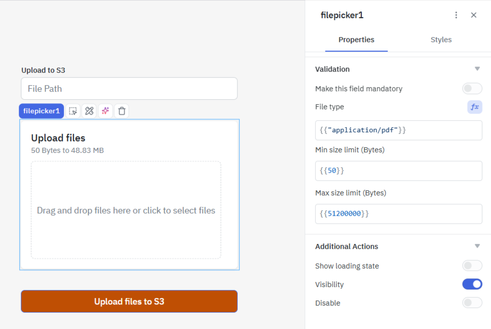This screenshot has width=491, height=329.
Task: Switch to the Styles tab
Action: click(441, 40)
